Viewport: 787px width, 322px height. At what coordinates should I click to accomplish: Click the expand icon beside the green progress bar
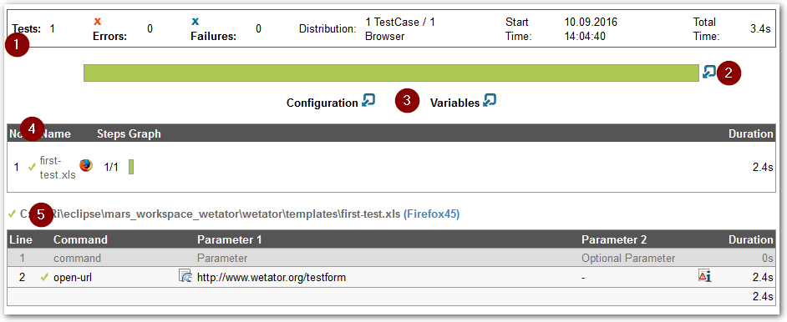click(708, 72)
